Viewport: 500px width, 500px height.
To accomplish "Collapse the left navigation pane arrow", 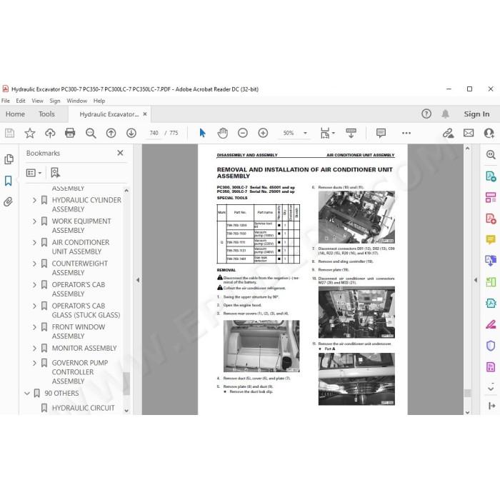I will [x=138, y=280].
